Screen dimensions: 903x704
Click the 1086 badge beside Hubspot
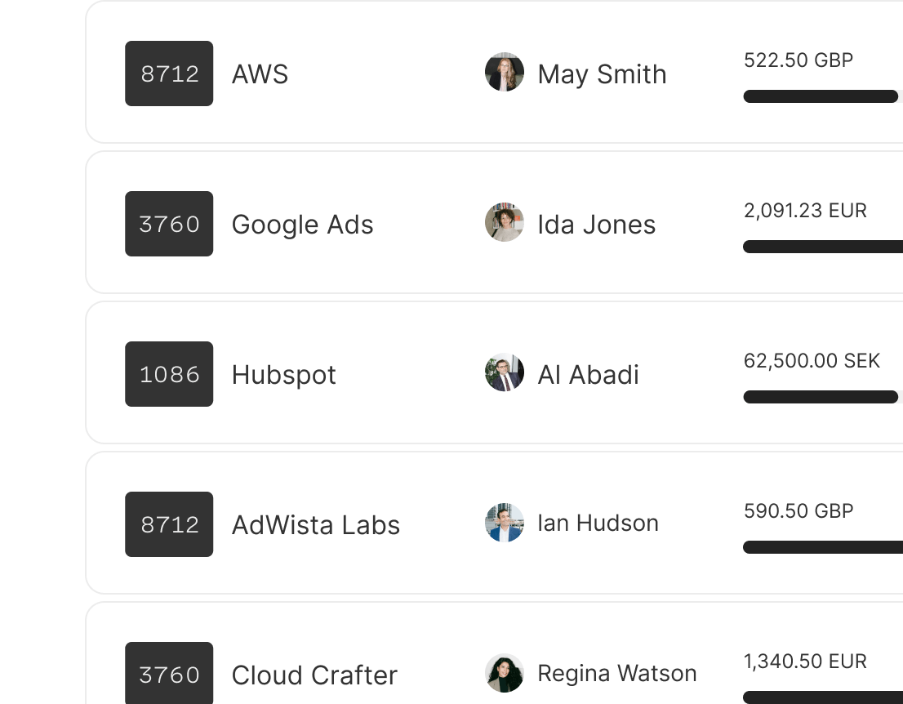tap(169, 374)
